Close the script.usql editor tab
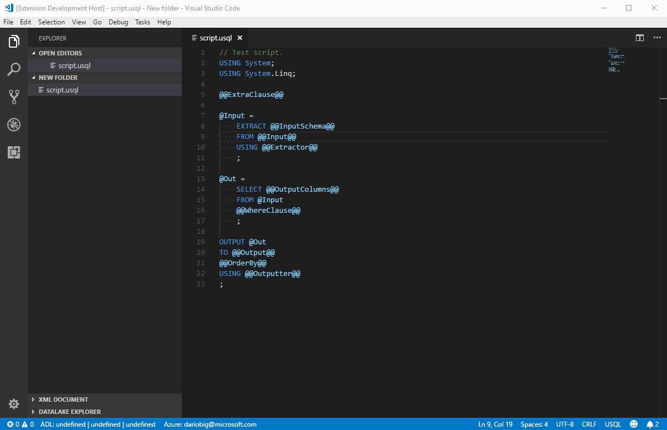Screen dimensions: 667x430 click(240, 38)
